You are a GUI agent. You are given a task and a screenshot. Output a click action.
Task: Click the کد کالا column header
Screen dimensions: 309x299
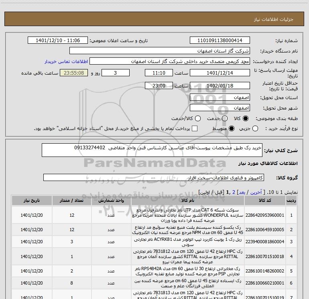[x=265, y=200]
